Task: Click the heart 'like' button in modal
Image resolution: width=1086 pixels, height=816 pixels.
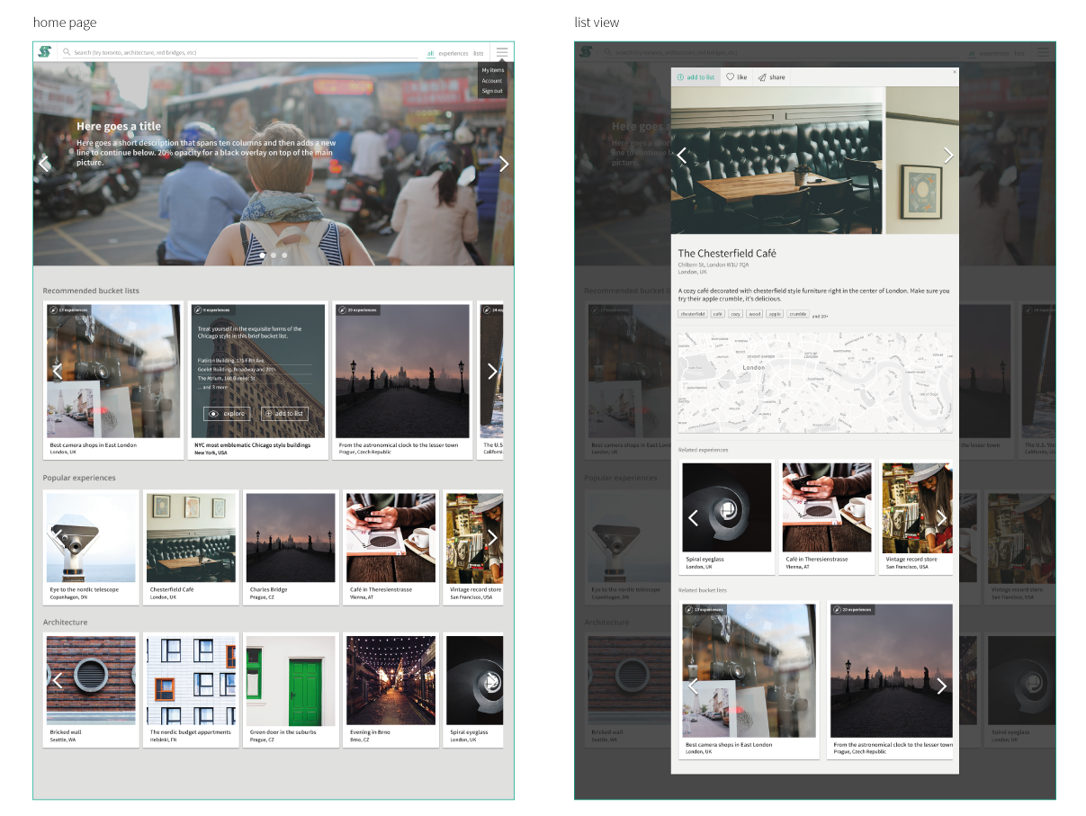Action: click(x=737, y=77)
